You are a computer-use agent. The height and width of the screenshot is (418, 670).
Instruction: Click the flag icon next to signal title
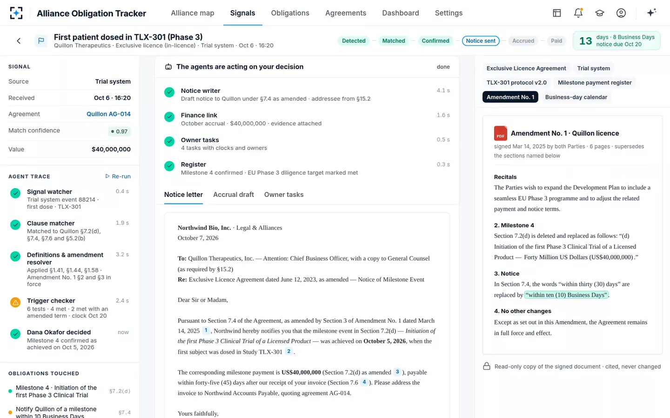(x=41, y=41)
